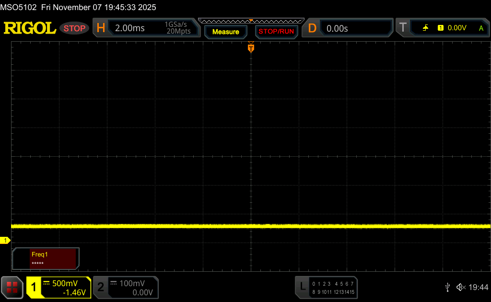This screenshot has width=491, height=302.
Task: Tap the orange H horizontal icon
Action: [x=101, y=28]
